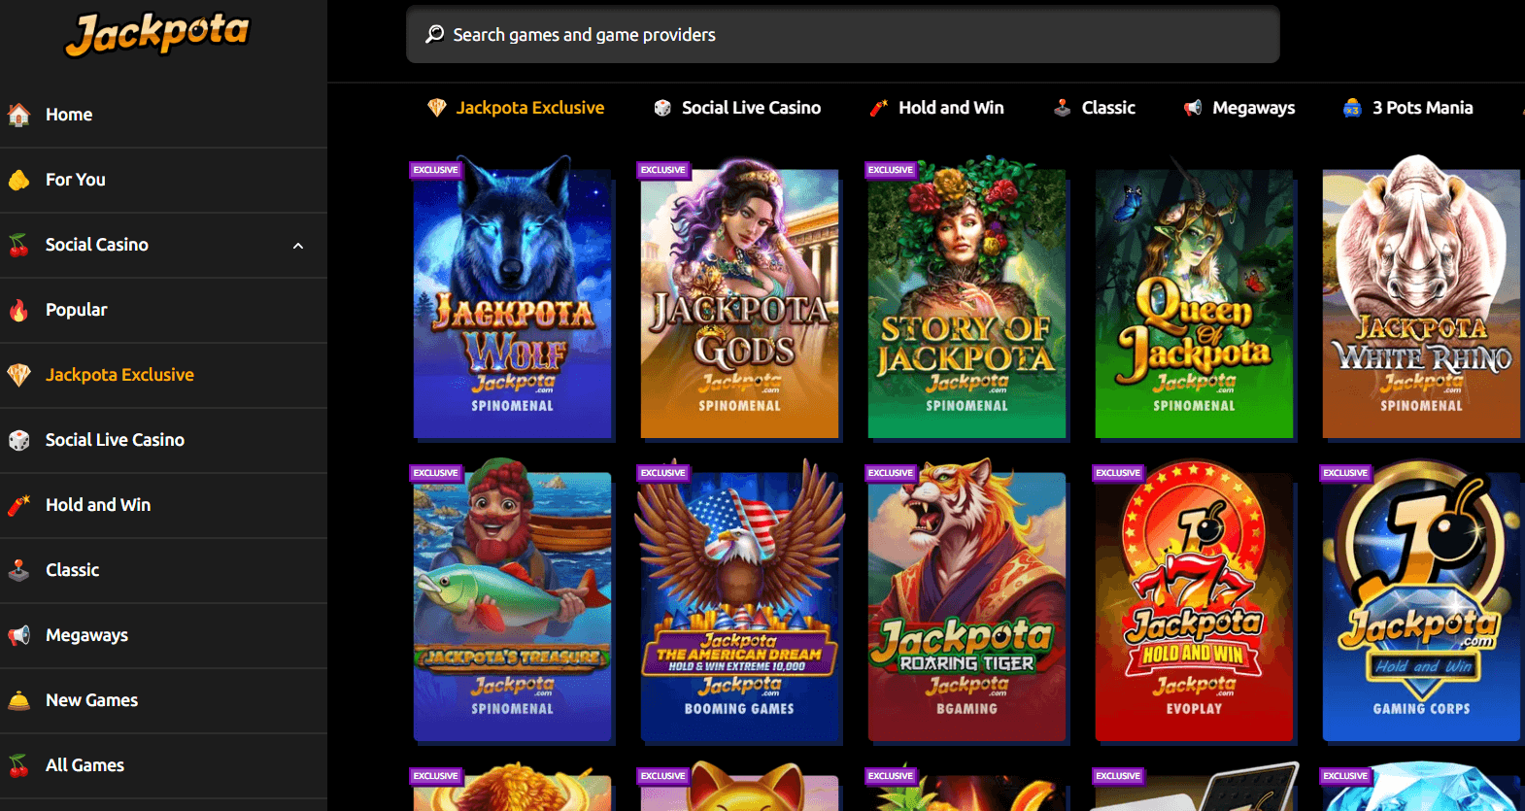
Task: Click the Jackpota logo
Action: 157,34
